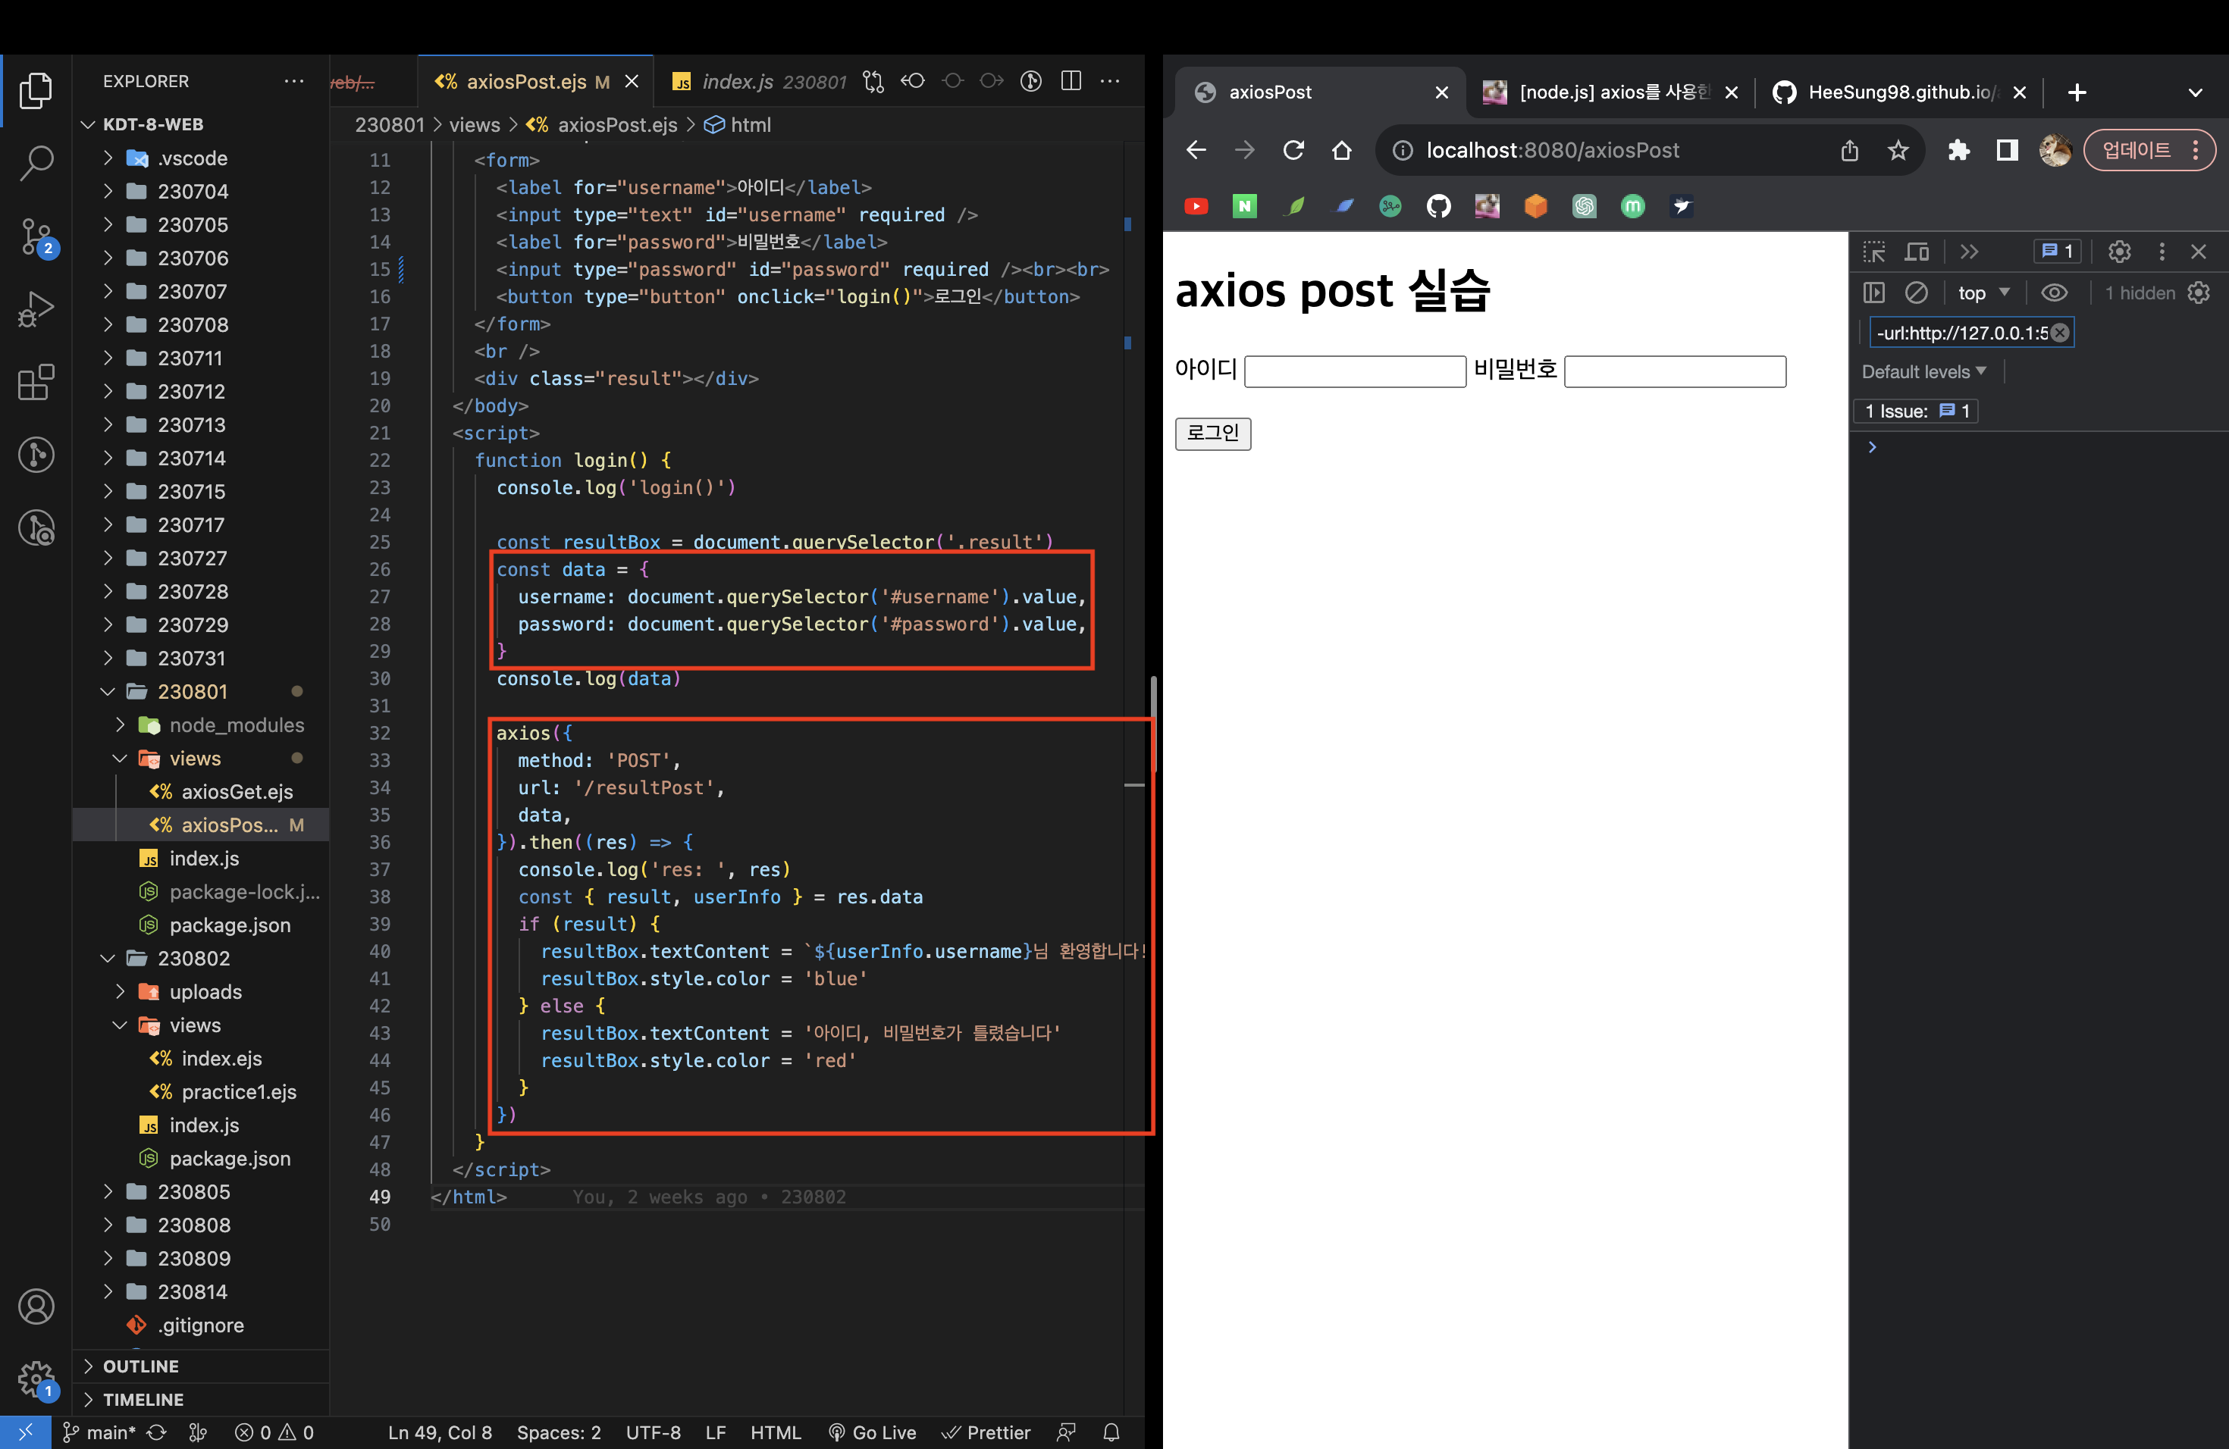Switch to the [node.js] axios browser tab

pyautogui.click(x=1610, y=92)
